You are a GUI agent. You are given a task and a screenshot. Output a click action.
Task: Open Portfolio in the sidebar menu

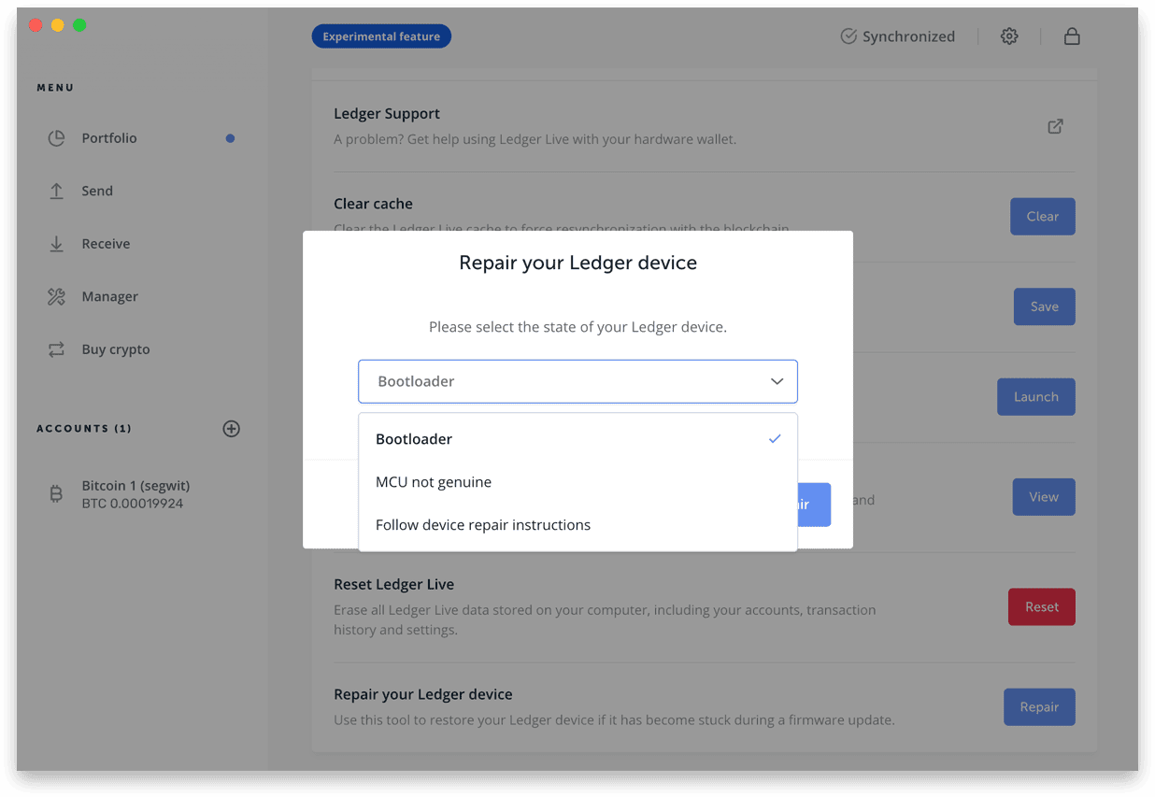(x=109, y=138)
